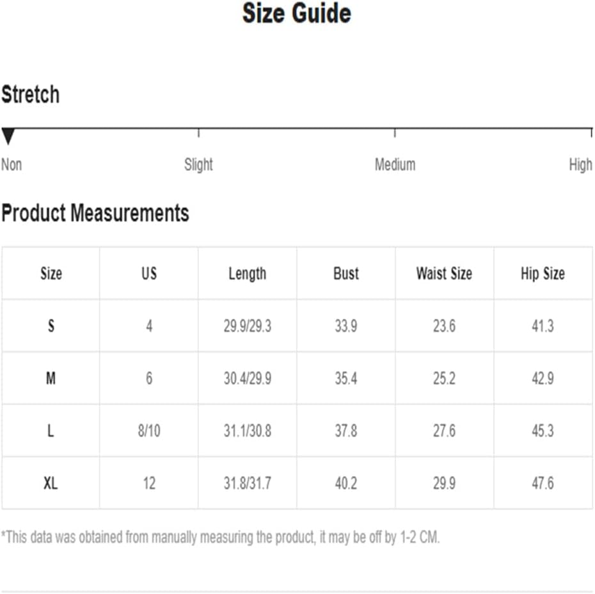Screen dimensions: 595x594
Task: Click the manual measurement disclaimer note
Action: pyautogui.click(x=221, y=537)
